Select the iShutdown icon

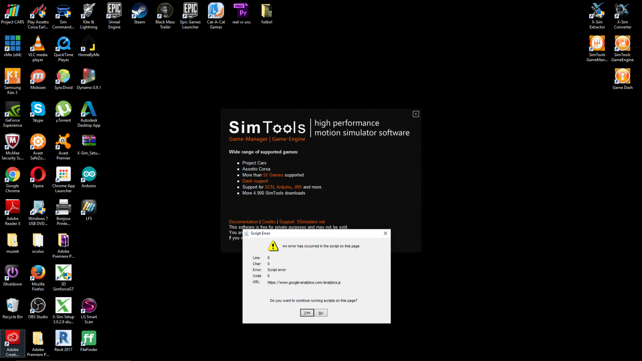pos(12,276)
